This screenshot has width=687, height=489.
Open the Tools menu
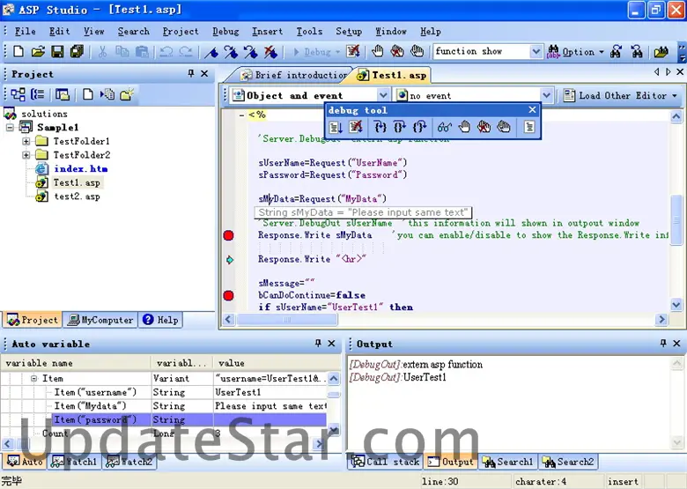pyautogui.click(x=309, y=31)
